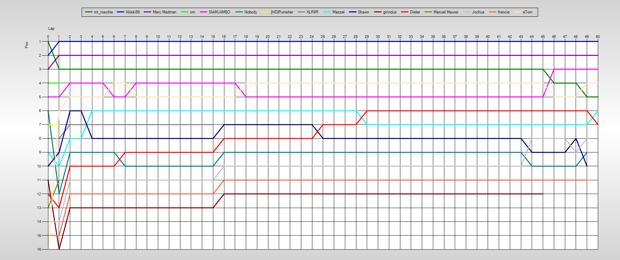Click the Manuel Maurer legend label
620x260 pixels.
[x=446, y=12]
